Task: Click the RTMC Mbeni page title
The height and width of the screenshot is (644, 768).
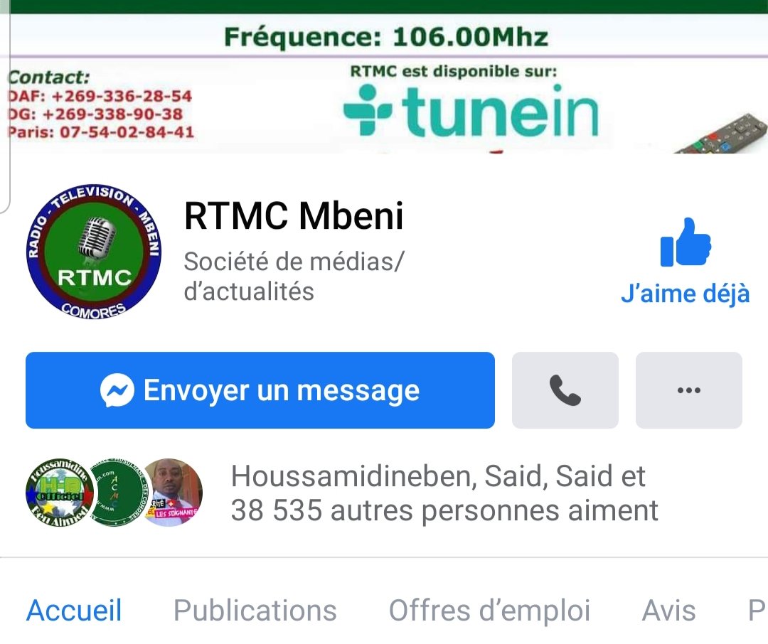Action: tap(294, 215)
